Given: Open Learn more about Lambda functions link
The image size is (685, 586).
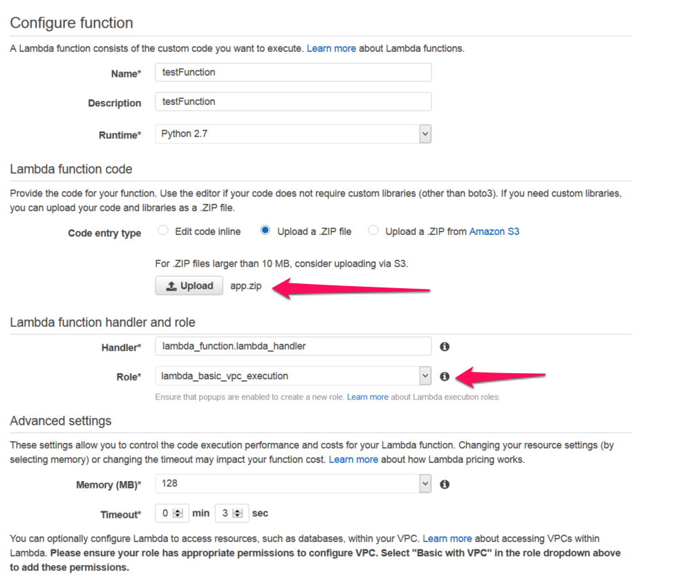Looking at the screenshot, I should [x=331, y=48].
